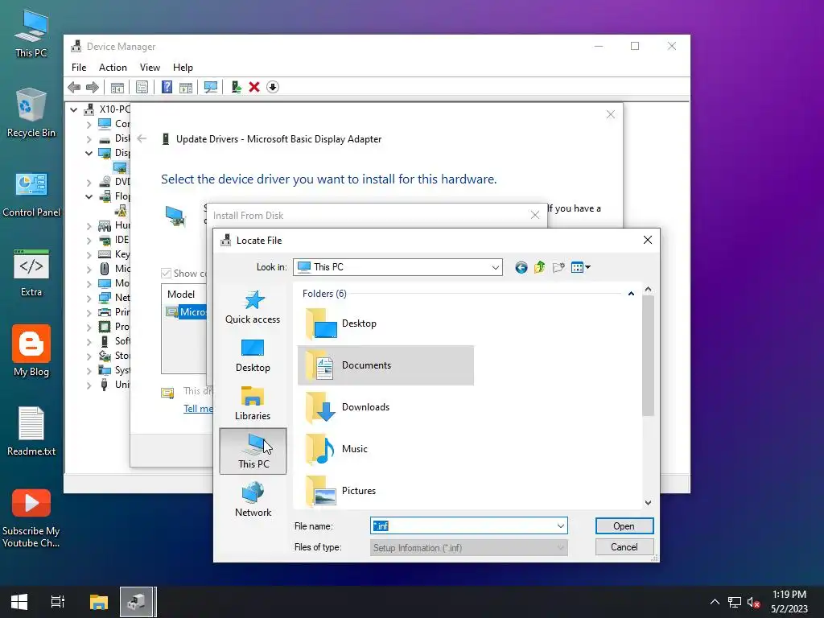Image resolution: width=824 pixels, height=618 pixels.
Task: Open the File name dropdown arrow
Action: tap(561, 526)
